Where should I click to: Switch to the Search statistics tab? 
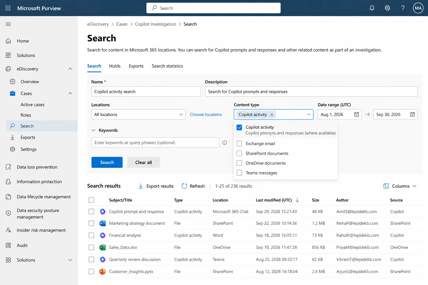pos(167,66)
